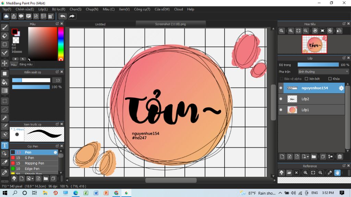Screen dimensions: 351x197
Task: Open brush add dropdown in brush panel footer
Action: click(30, 179)
